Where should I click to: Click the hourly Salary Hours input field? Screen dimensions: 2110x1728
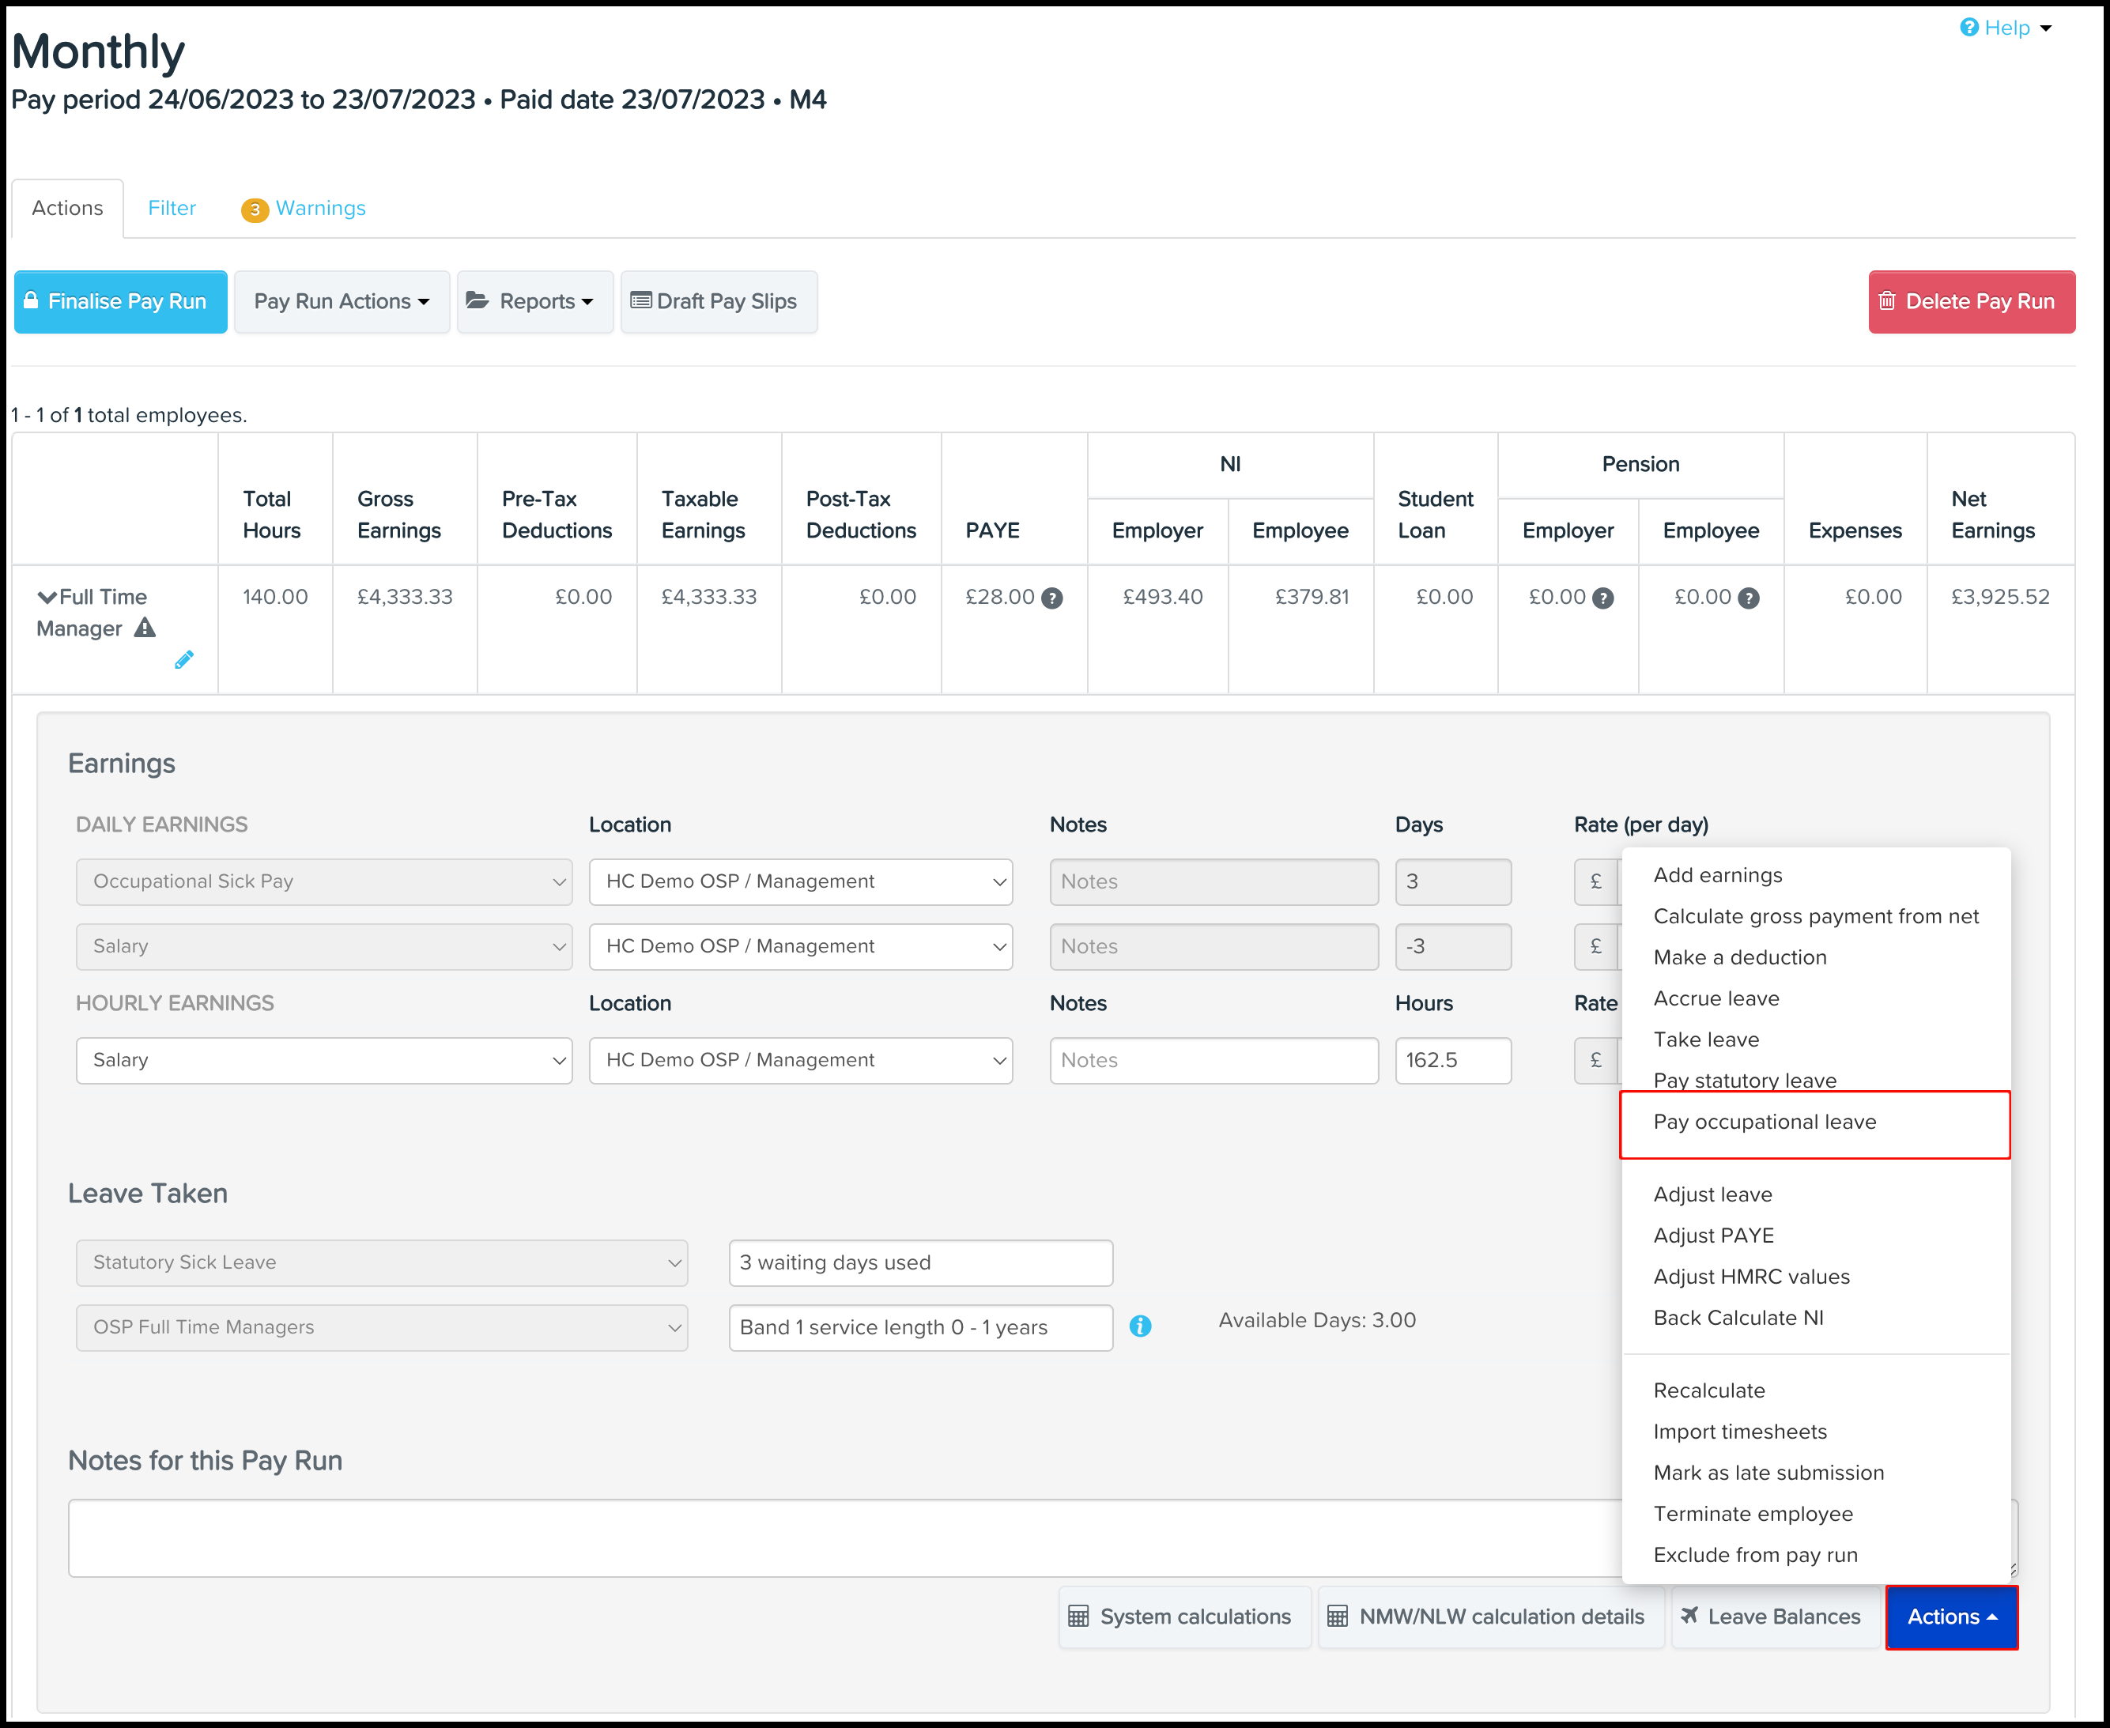1452,1060
